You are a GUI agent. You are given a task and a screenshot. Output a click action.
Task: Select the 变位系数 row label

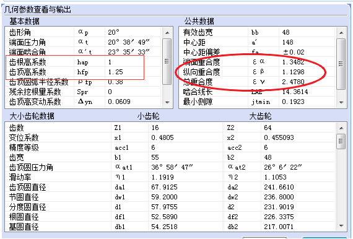tap(24, 137)
